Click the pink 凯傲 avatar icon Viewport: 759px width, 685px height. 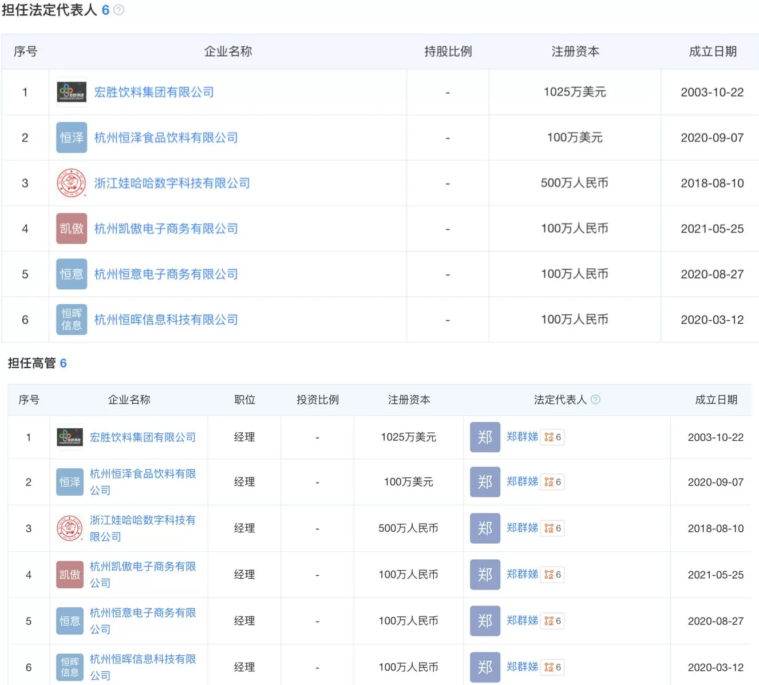pos(71,228)
